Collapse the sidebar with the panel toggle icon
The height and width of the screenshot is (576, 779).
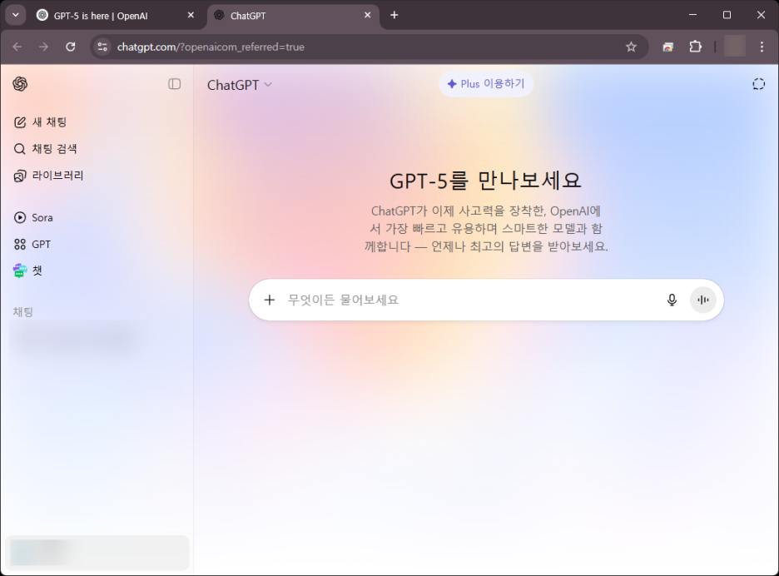tap(175, 84)
